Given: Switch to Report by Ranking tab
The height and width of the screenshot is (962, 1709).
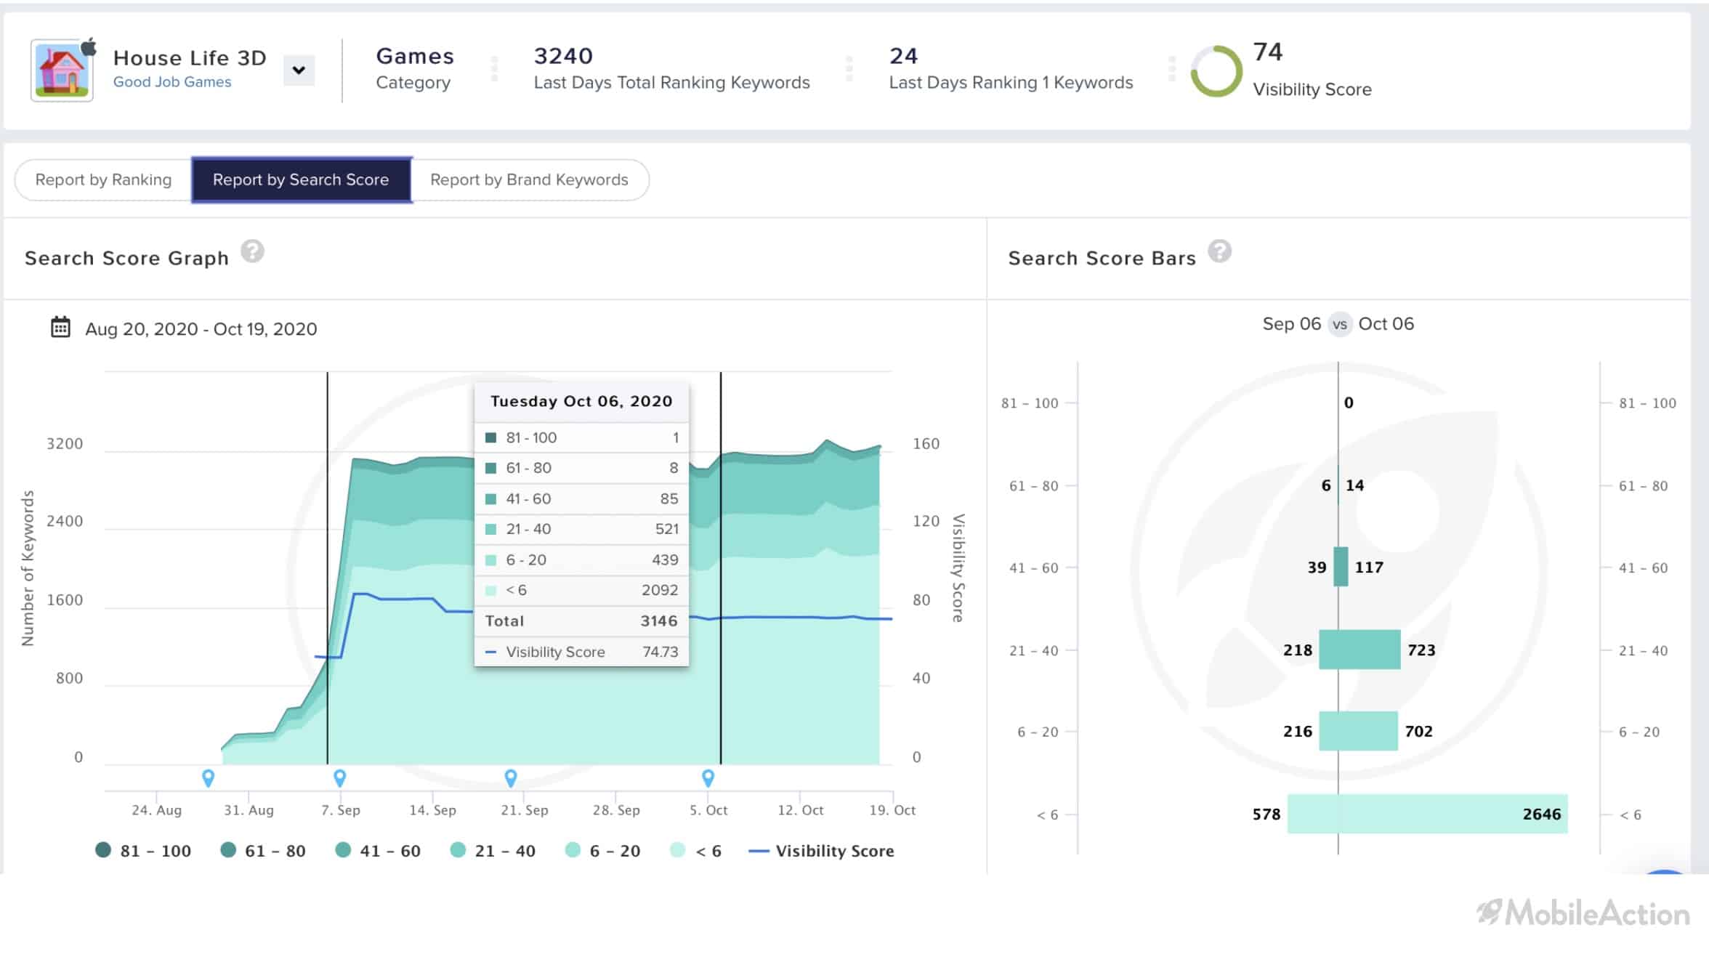Looking at the screenshot, I should 103,179.
